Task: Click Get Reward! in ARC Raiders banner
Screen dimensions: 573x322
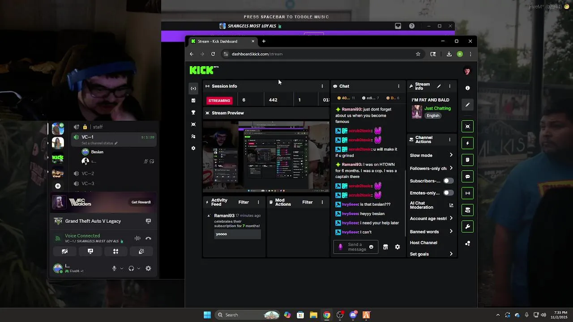Action: (x=141, y=202)
